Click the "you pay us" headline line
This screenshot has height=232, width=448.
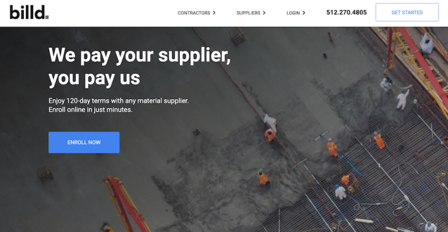[94, 78]
